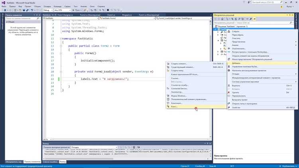Select Создать папку in the submenu
This screenshot has width=299, height=168.
(x=196, y=71)
